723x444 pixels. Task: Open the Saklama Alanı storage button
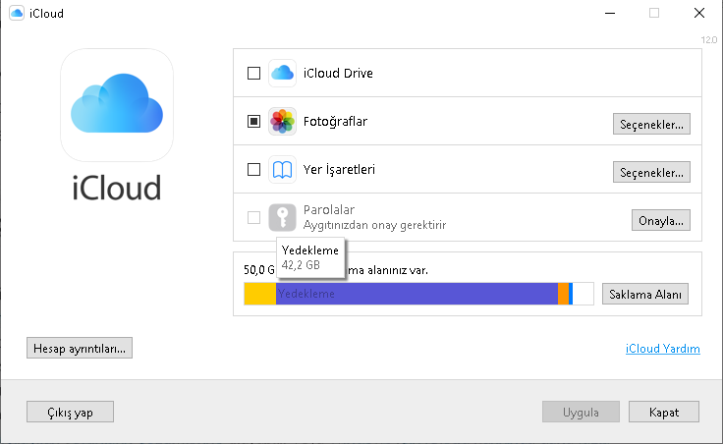tap(644, 294)
